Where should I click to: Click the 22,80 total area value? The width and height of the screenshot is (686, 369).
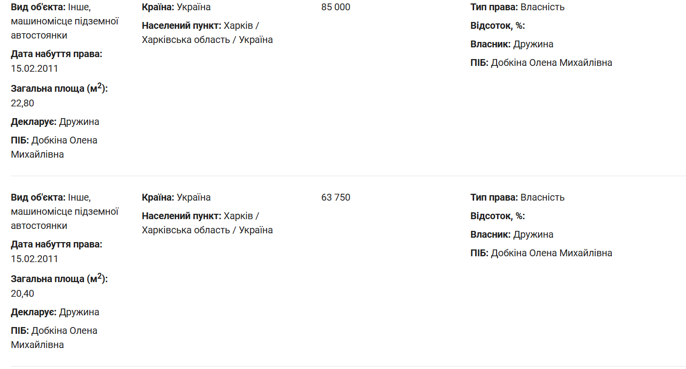click(x=22, y=103)
